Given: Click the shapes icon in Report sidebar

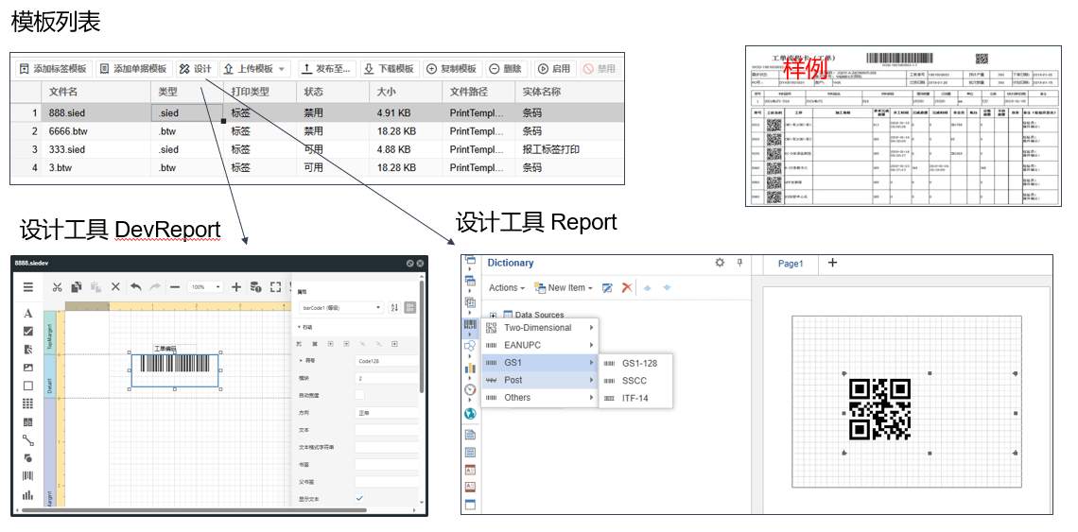Looking at the screenshot, I should tap(470, 347).
